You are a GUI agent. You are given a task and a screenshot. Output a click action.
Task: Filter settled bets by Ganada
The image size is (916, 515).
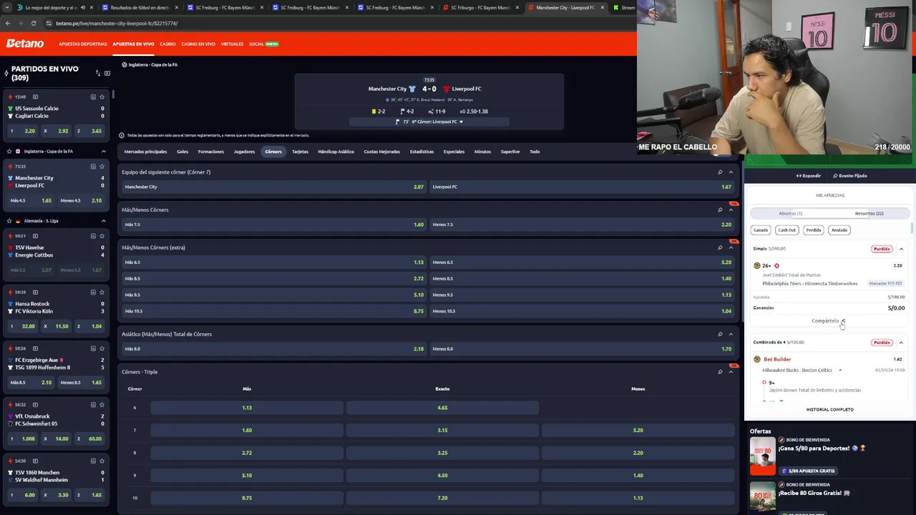pos(761,230)
